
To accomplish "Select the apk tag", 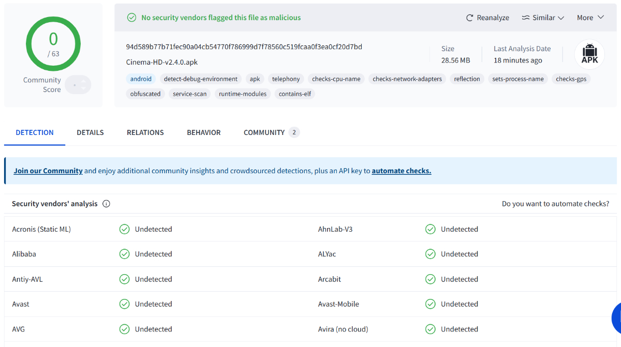I will [255, 79].
